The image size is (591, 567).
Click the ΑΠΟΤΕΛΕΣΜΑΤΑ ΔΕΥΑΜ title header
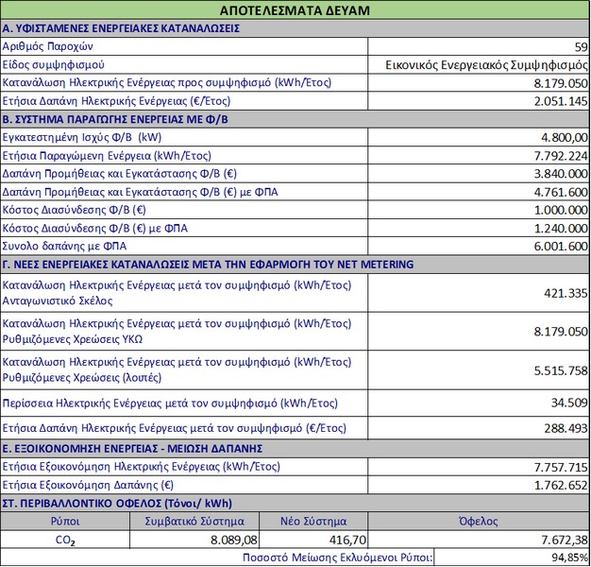point(295,10)
